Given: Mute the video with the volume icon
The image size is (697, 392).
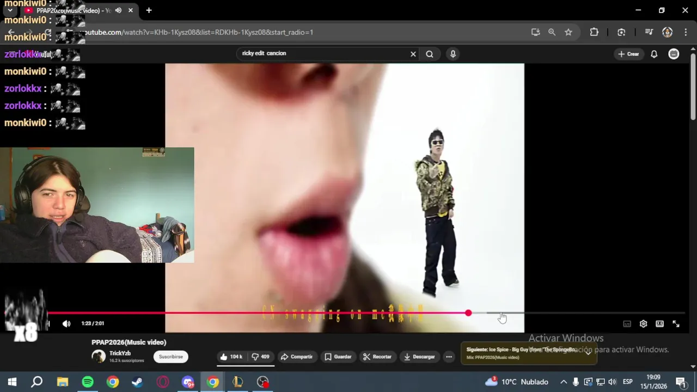Looking at the screenshot, I should click(x=66, y=323).
